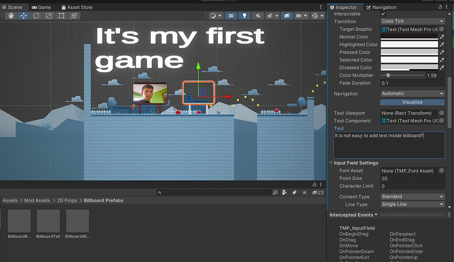Select the Hand tool in the toolbar
Screen dimensions: 454x262
tap(10, 16)
